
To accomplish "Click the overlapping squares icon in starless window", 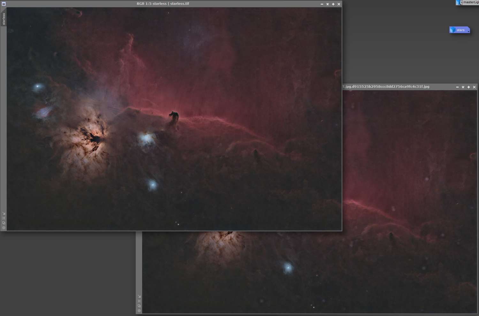I will click(x=4, y=223).
